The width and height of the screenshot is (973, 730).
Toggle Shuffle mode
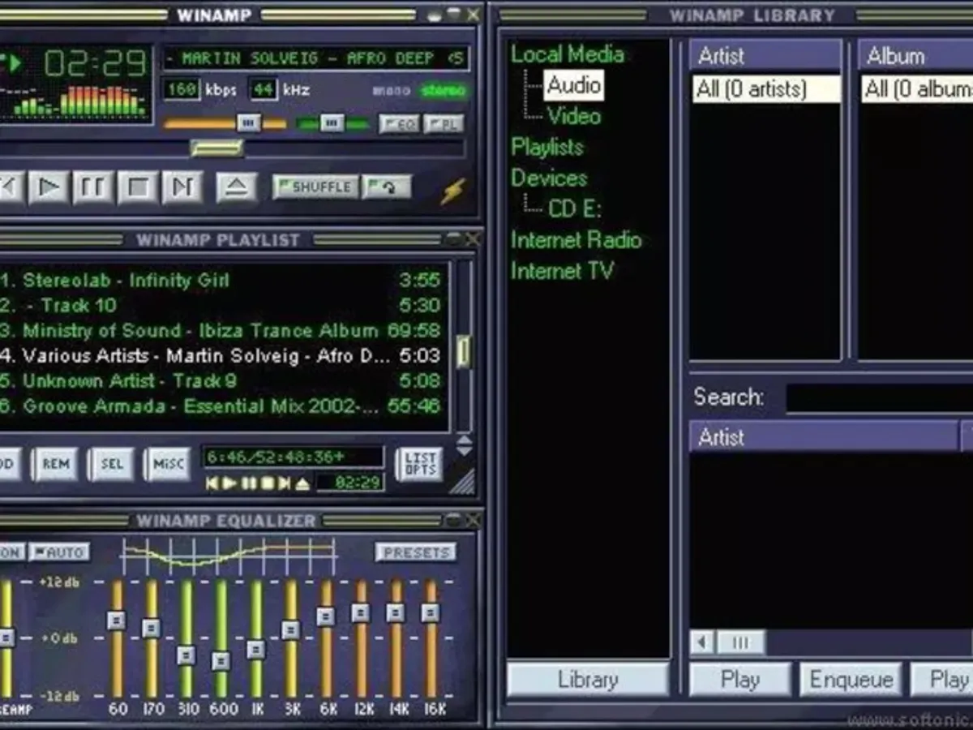(x=315, y=187)
